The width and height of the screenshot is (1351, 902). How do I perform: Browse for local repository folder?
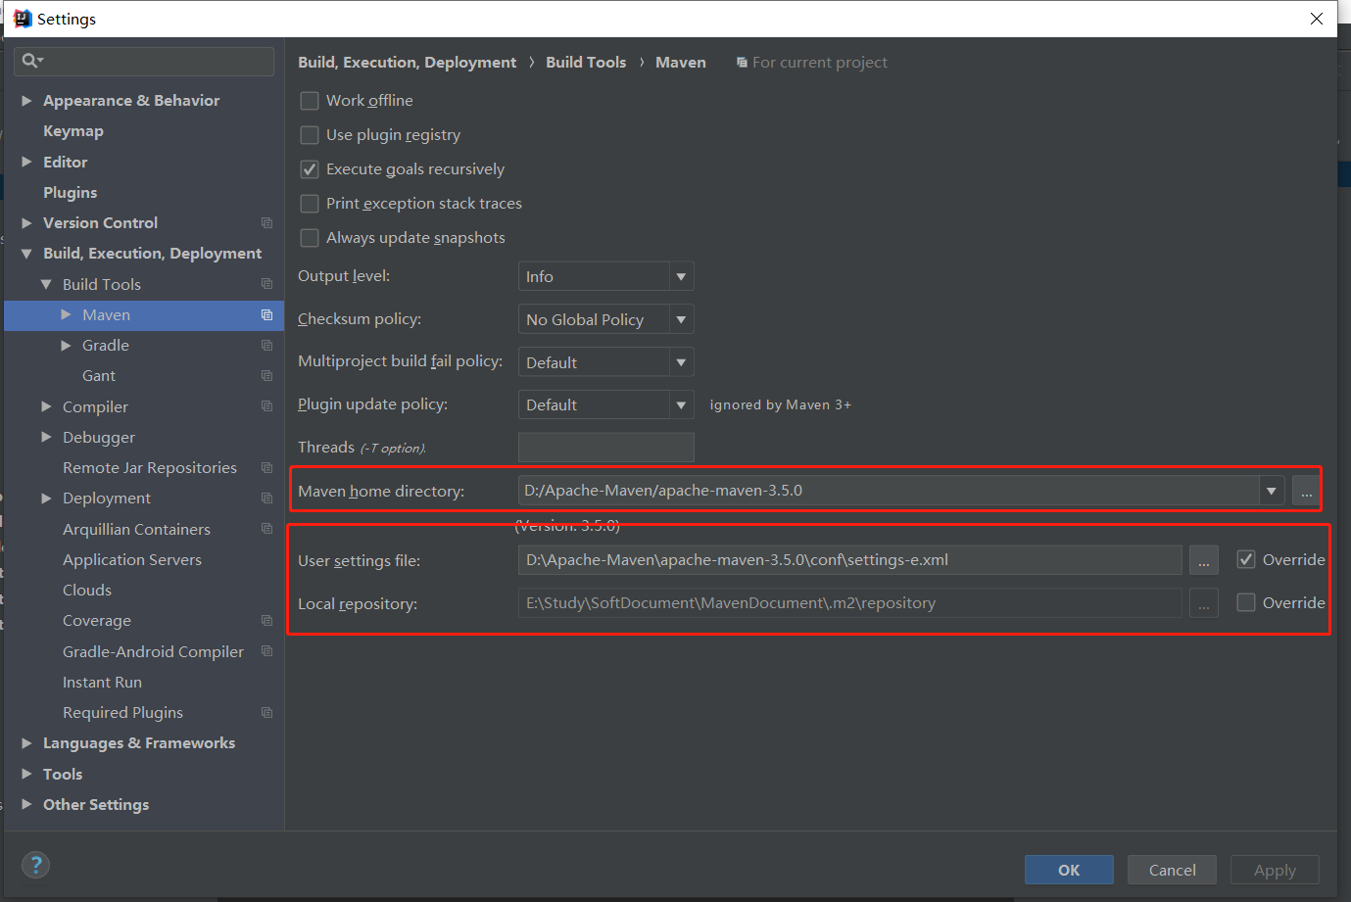(x=1204, y=603)
